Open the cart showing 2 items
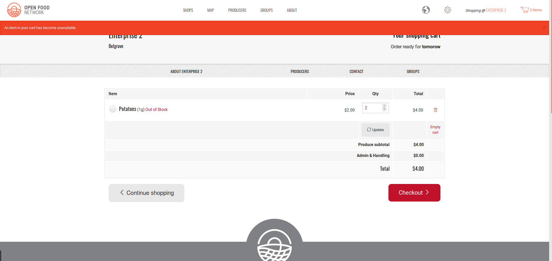552x261 pixels. pyautogui.click(x=531, y=10)
